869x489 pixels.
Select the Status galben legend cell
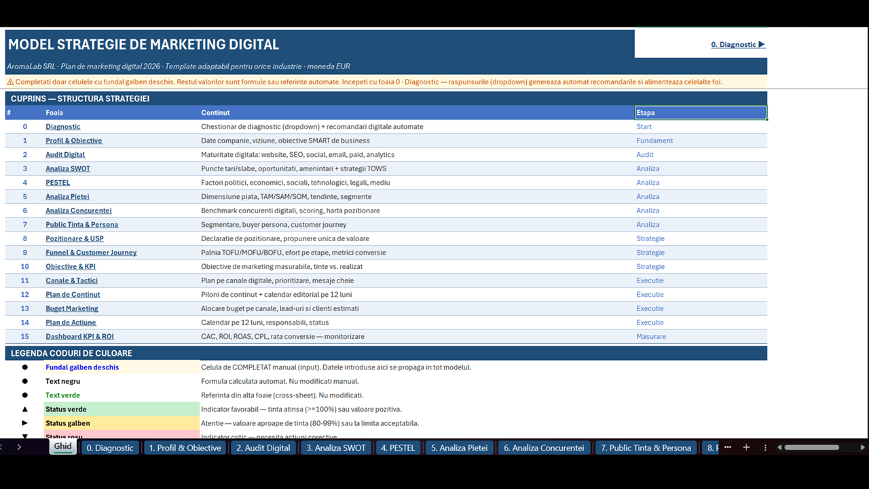[122, 423]
